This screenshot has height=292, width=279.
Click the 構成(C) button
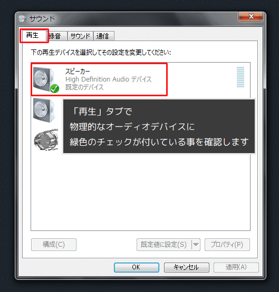(54, 245)
